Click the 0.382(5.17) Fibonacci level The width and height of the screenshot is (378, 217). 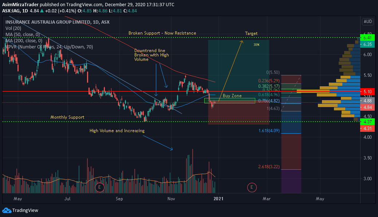point(269,86)
